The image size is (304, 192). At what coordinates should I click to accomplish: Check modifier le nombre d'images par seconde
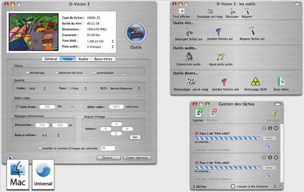[40, 148]
